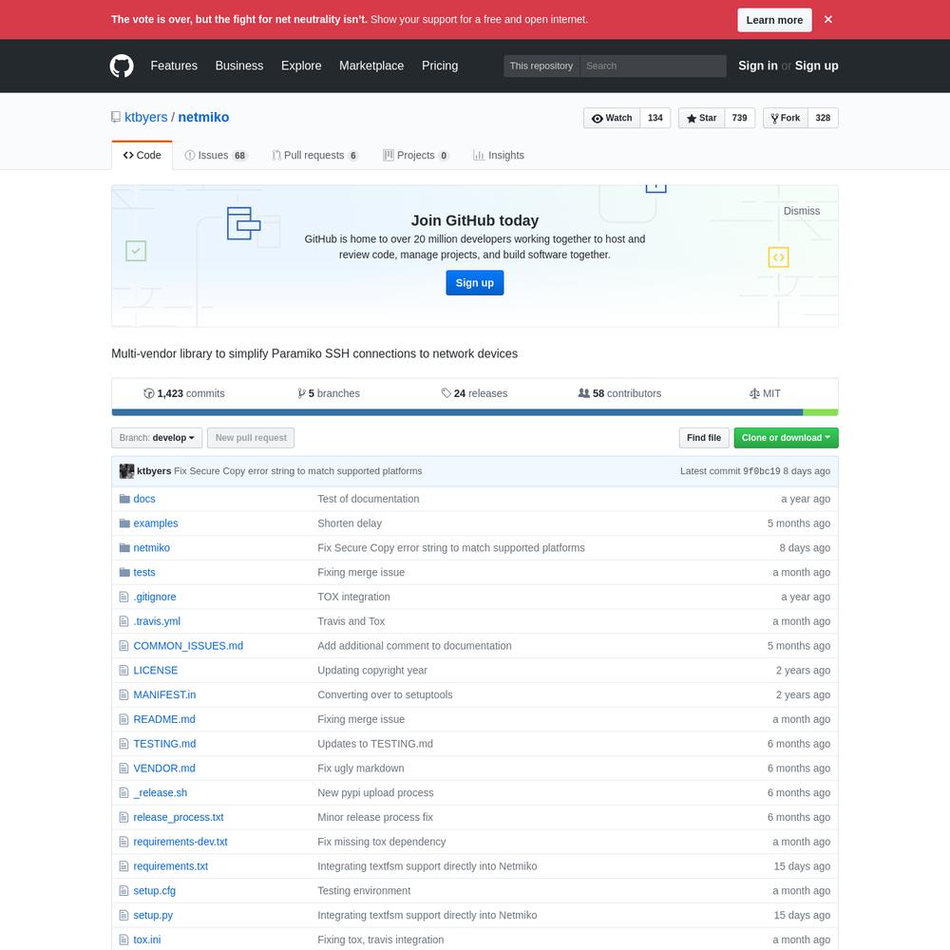950x950 pixels.
Task: Select the Code tab
Action: point(142,155)
